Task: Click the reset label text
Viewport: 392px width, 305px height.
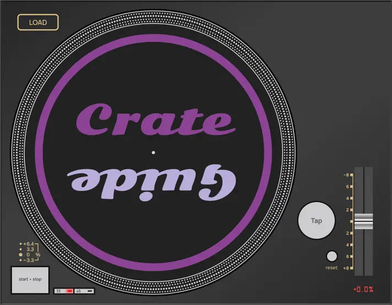Action: pos(331,268)
